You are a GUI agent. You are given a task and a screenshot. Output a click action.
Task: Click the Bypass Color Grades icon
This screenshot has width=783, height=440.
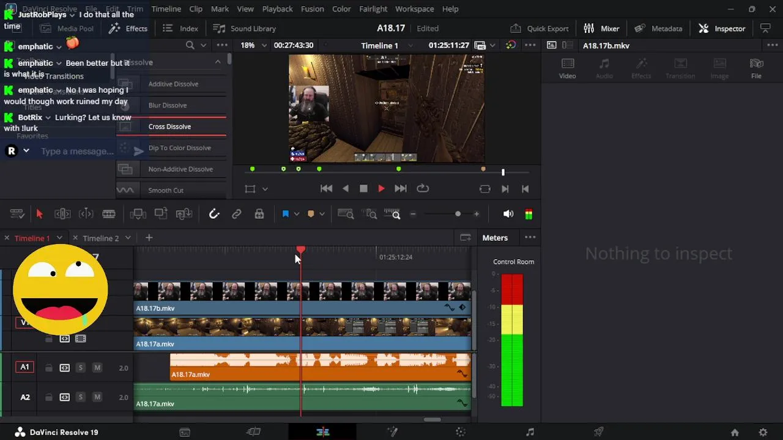[511, 45]
